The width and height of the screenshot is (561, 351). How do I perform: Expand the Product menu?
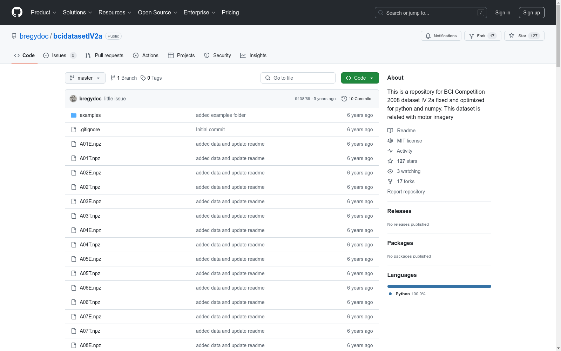43,12
